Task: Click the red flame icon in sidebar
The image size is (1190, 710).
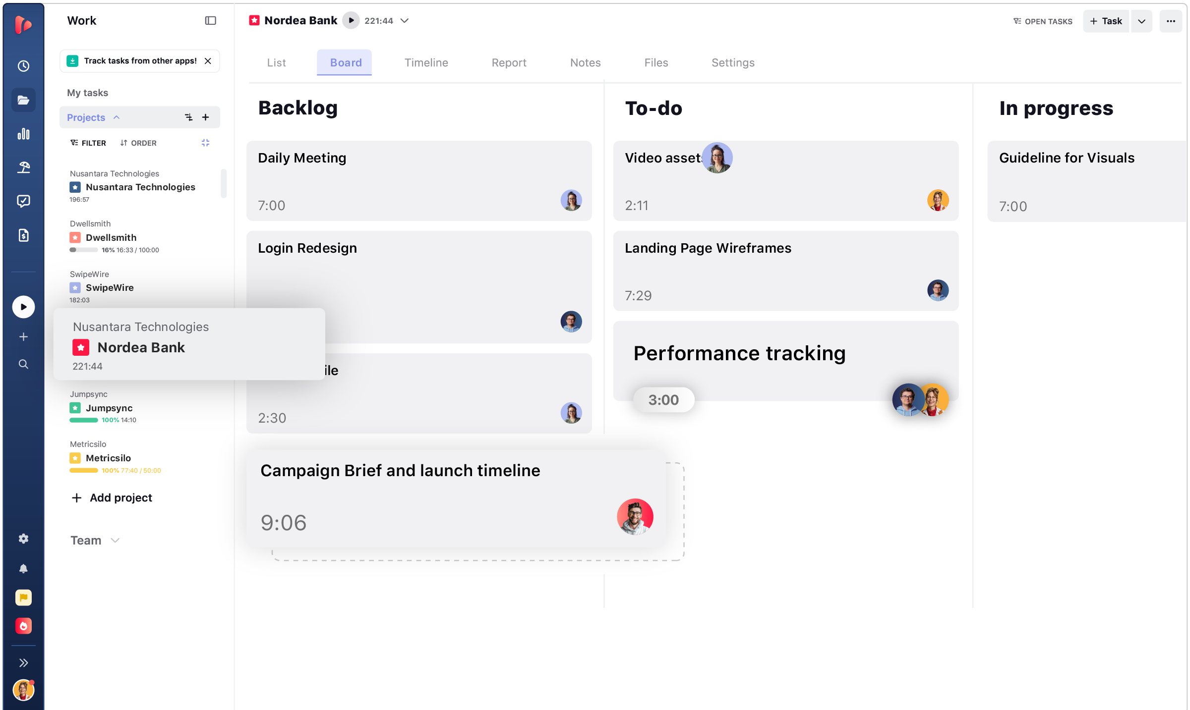Action: click(23, 626)
